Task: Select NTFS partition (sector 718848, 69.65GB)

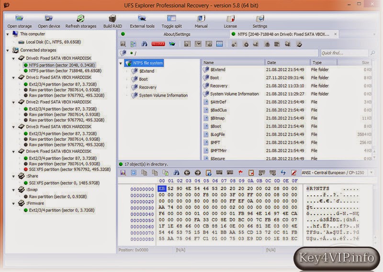Action: 65,70
